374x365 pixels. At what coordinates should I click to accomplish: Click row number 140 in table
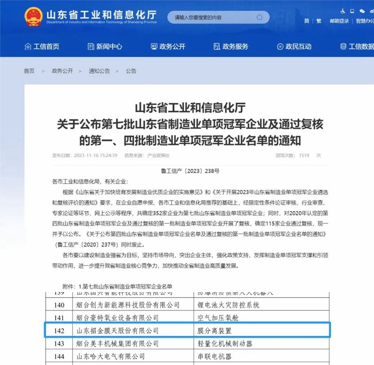click(x=59, y=305)
